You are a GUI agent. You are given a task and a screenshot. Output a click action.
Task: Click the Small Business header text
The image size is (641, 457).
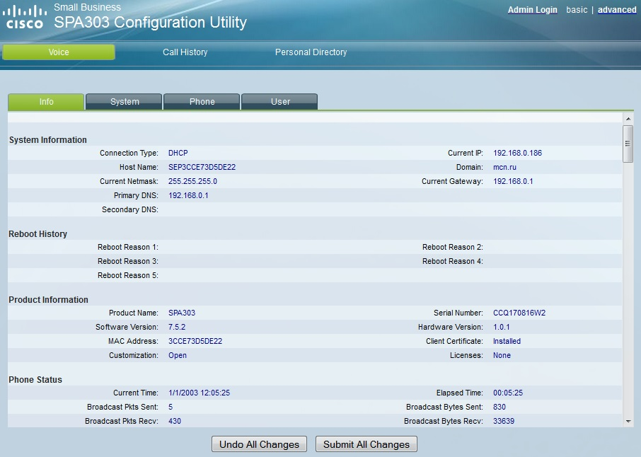click(88, 7)
